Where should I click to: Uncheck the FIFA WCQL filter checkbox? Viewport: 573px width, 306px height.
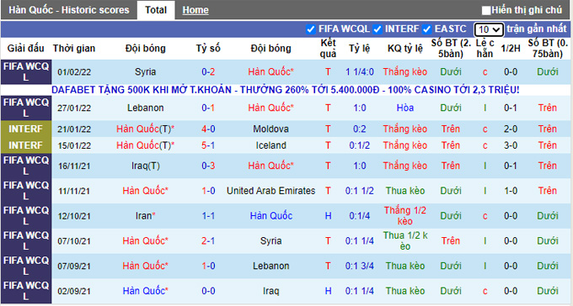pos(311,29)
